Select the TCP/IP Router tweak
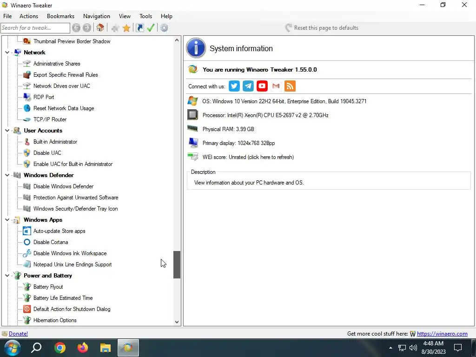The width and height of the screenshot is (476, 357). point(50,119)
